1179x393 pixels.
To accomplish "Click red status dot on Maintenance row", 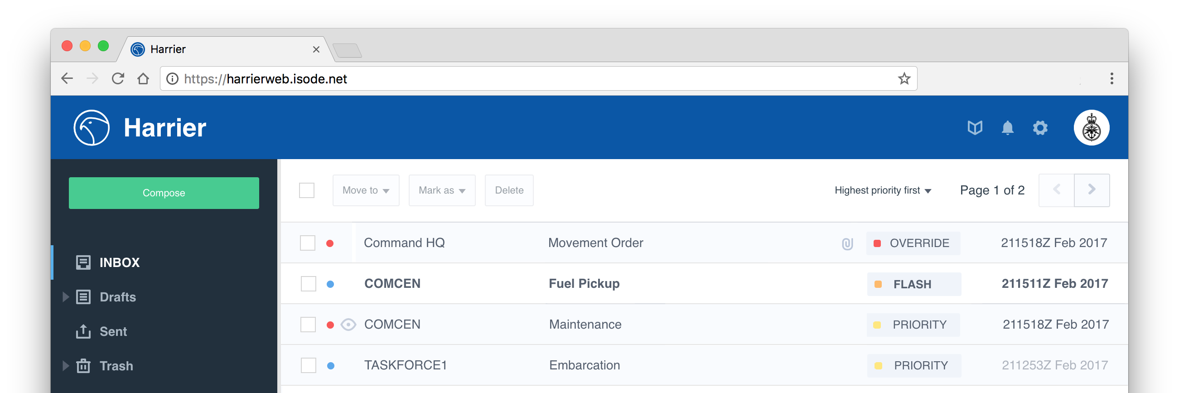I will (330, 325).
